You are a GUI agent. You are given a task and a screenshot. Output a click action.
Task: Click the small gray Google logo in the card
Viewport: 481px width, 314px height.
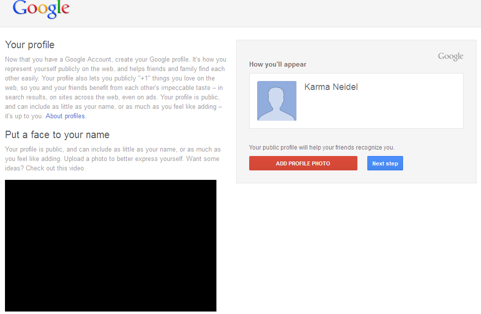[450, 57]
